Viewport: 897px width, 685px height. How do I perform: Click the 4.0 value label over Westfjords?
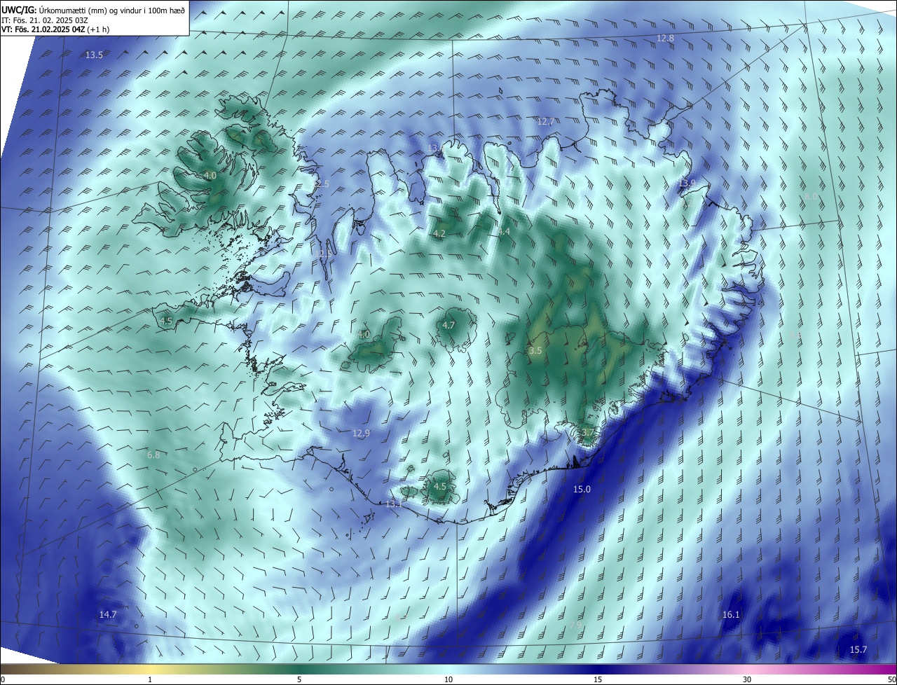(x=210, y=175)
